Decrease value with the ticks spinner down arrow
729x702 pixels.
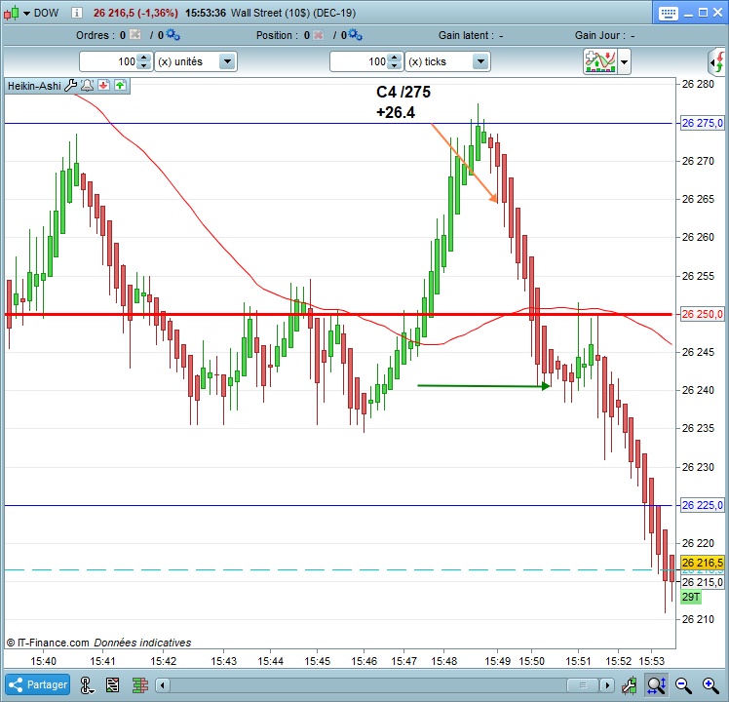pos(395,66)
